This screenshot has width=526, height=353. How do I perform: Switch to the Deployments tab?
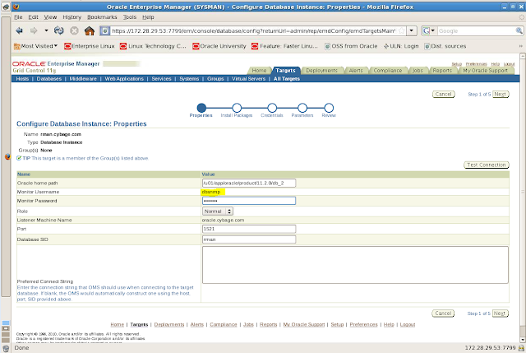[321, 71]
